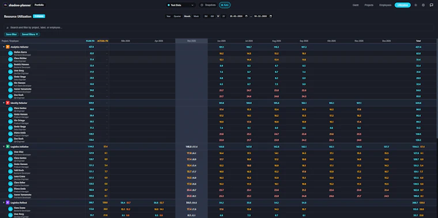Viewport: 438px width, 218px height.
Task: Click Xin Ortega's avatar icon
Action: (10, 121)
